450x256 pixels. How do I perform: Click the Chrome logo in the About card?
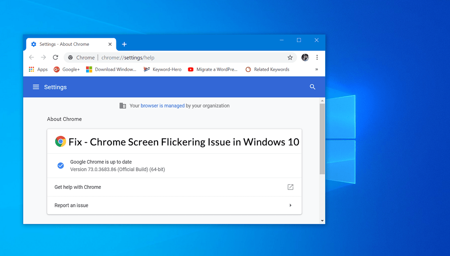60,142
